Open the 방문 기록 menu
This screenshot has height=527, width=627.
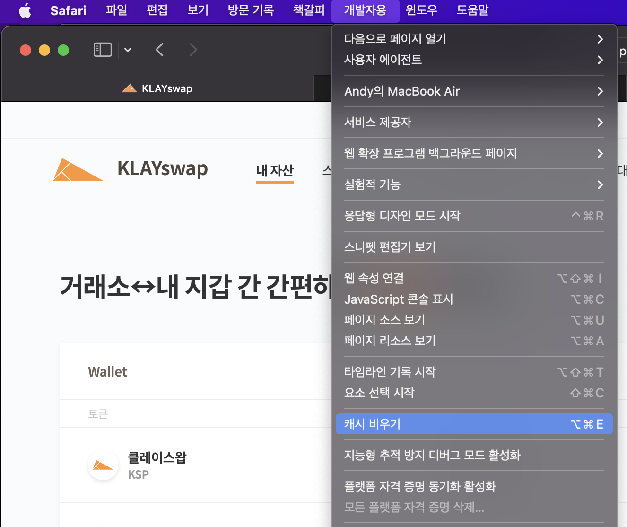pyautogui.click(x=251, y=10)
